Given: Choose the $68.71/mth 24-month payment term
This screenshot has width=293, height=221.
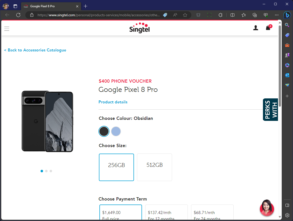Looking at the screenshot, I should 212,214.
